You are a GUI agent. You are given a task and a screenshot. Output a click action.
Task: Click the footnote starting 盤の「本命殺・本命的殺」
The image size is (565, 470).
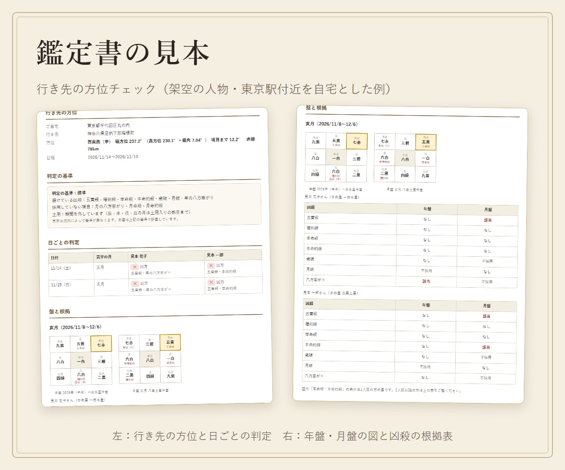click(x=382, y=390)
